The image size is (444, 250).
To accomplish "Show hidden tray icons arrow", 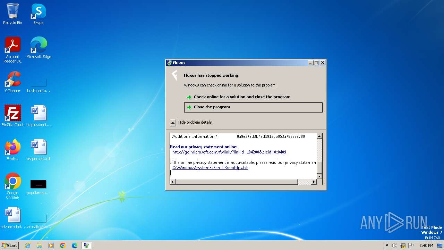I will tap(387, 245).
